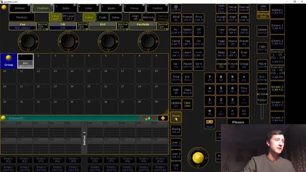Open the Align Off options
The height and width of the screenshot is (172, 306).
(x=135, y=17)
